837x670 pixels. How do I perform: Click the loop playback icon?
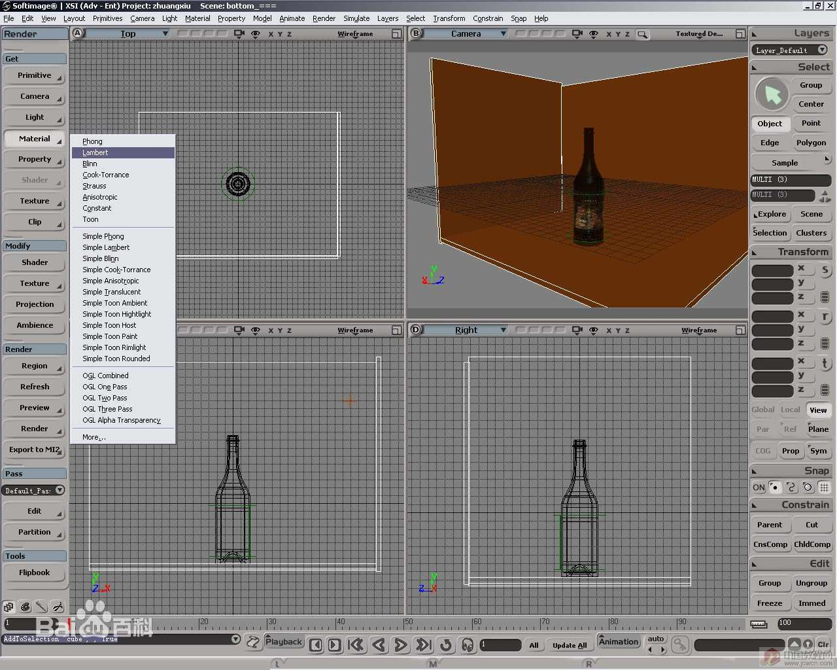point(447,645)
